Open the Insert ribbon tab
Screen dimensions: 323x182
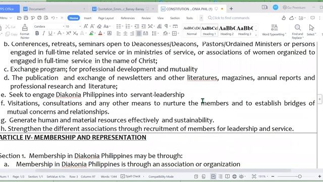coord(87,18)
